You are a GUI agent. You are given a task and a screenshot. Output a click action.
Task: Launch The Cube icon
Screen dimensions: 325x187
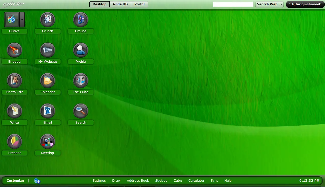(x=81, y=80)
